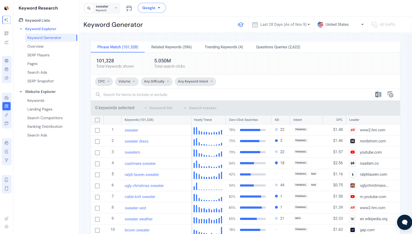The height and width of the screenshot is (234, 412).
Task: Select the header checkbox to choose all keywords
Action: coord(97,120)
